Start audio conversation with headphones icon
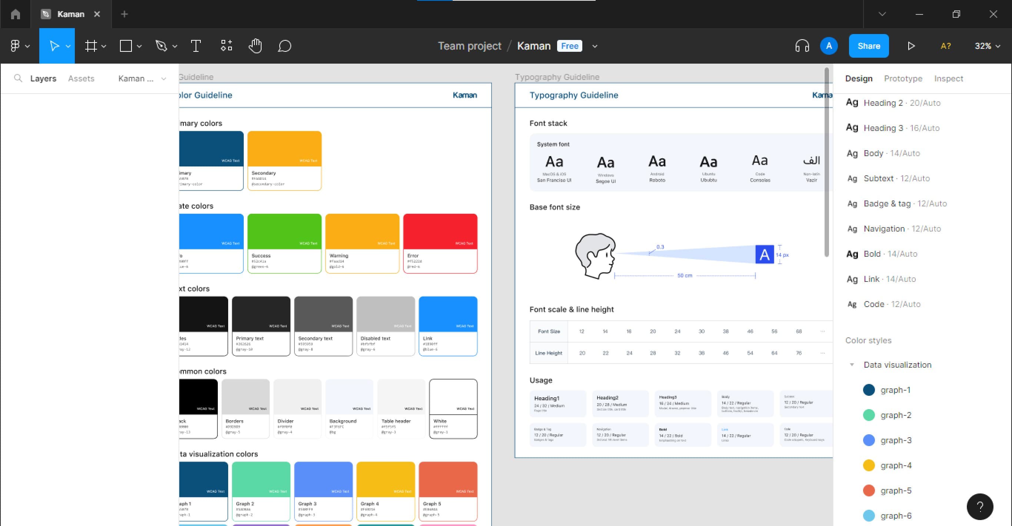This screenshot has width=1012, height=526. pos(802,46)
